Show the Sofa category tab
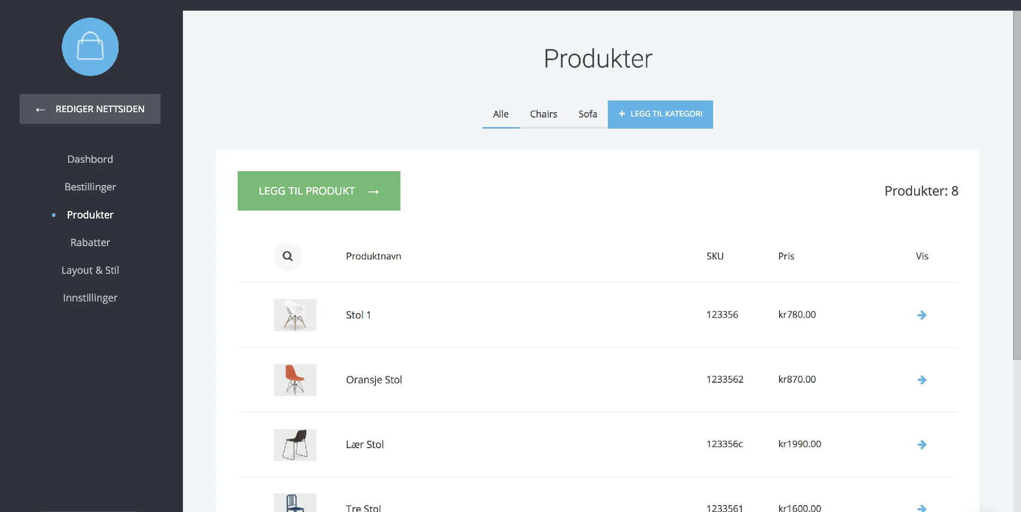Viewport: 1021px width, 512px height. [x=587, y=114]
